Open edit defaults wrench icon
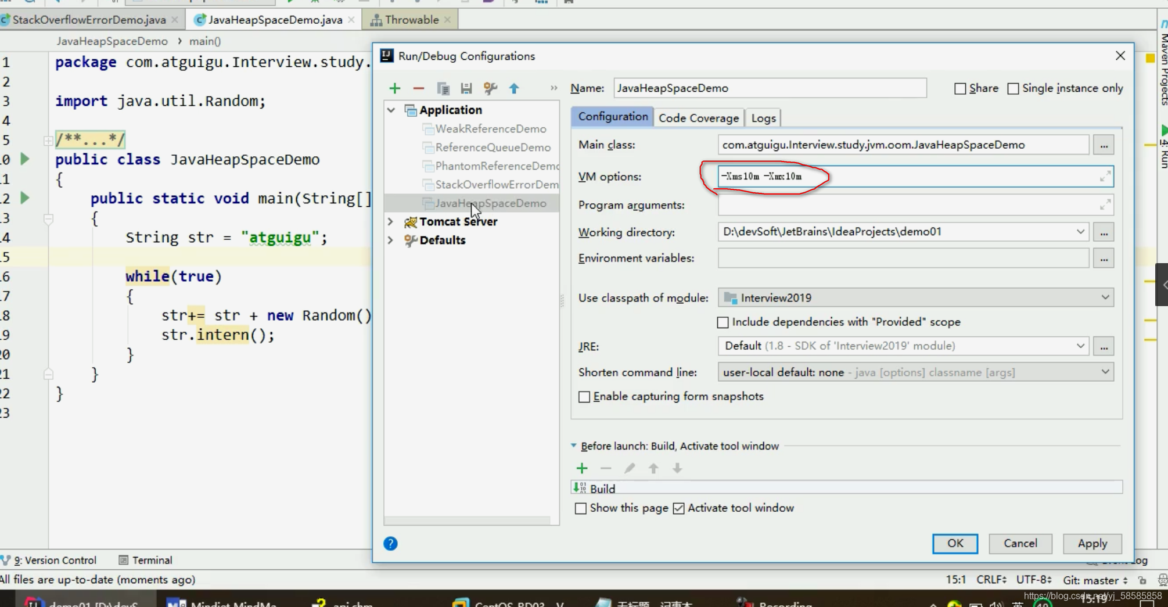 490,88
